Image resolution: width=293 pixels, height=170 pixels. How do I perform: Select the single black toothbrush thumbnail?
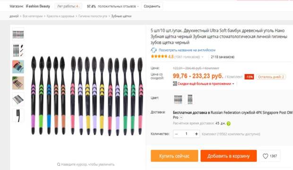point(18,115)
